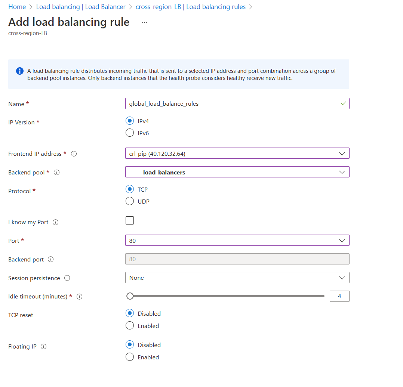
Task: View info for 'I know my Port'
Action: pyautogui.click(x=55, y=222)
